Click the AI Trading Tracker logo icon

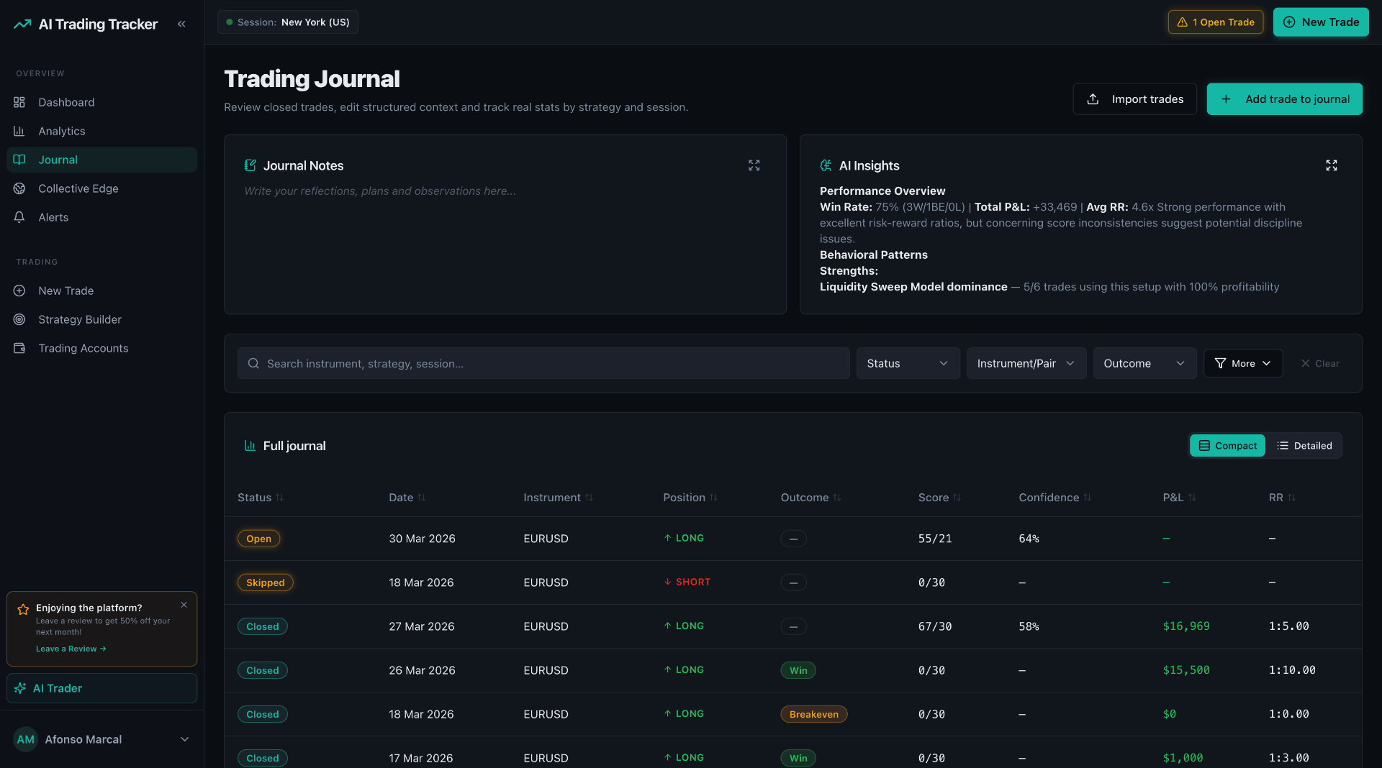point(22,24)
